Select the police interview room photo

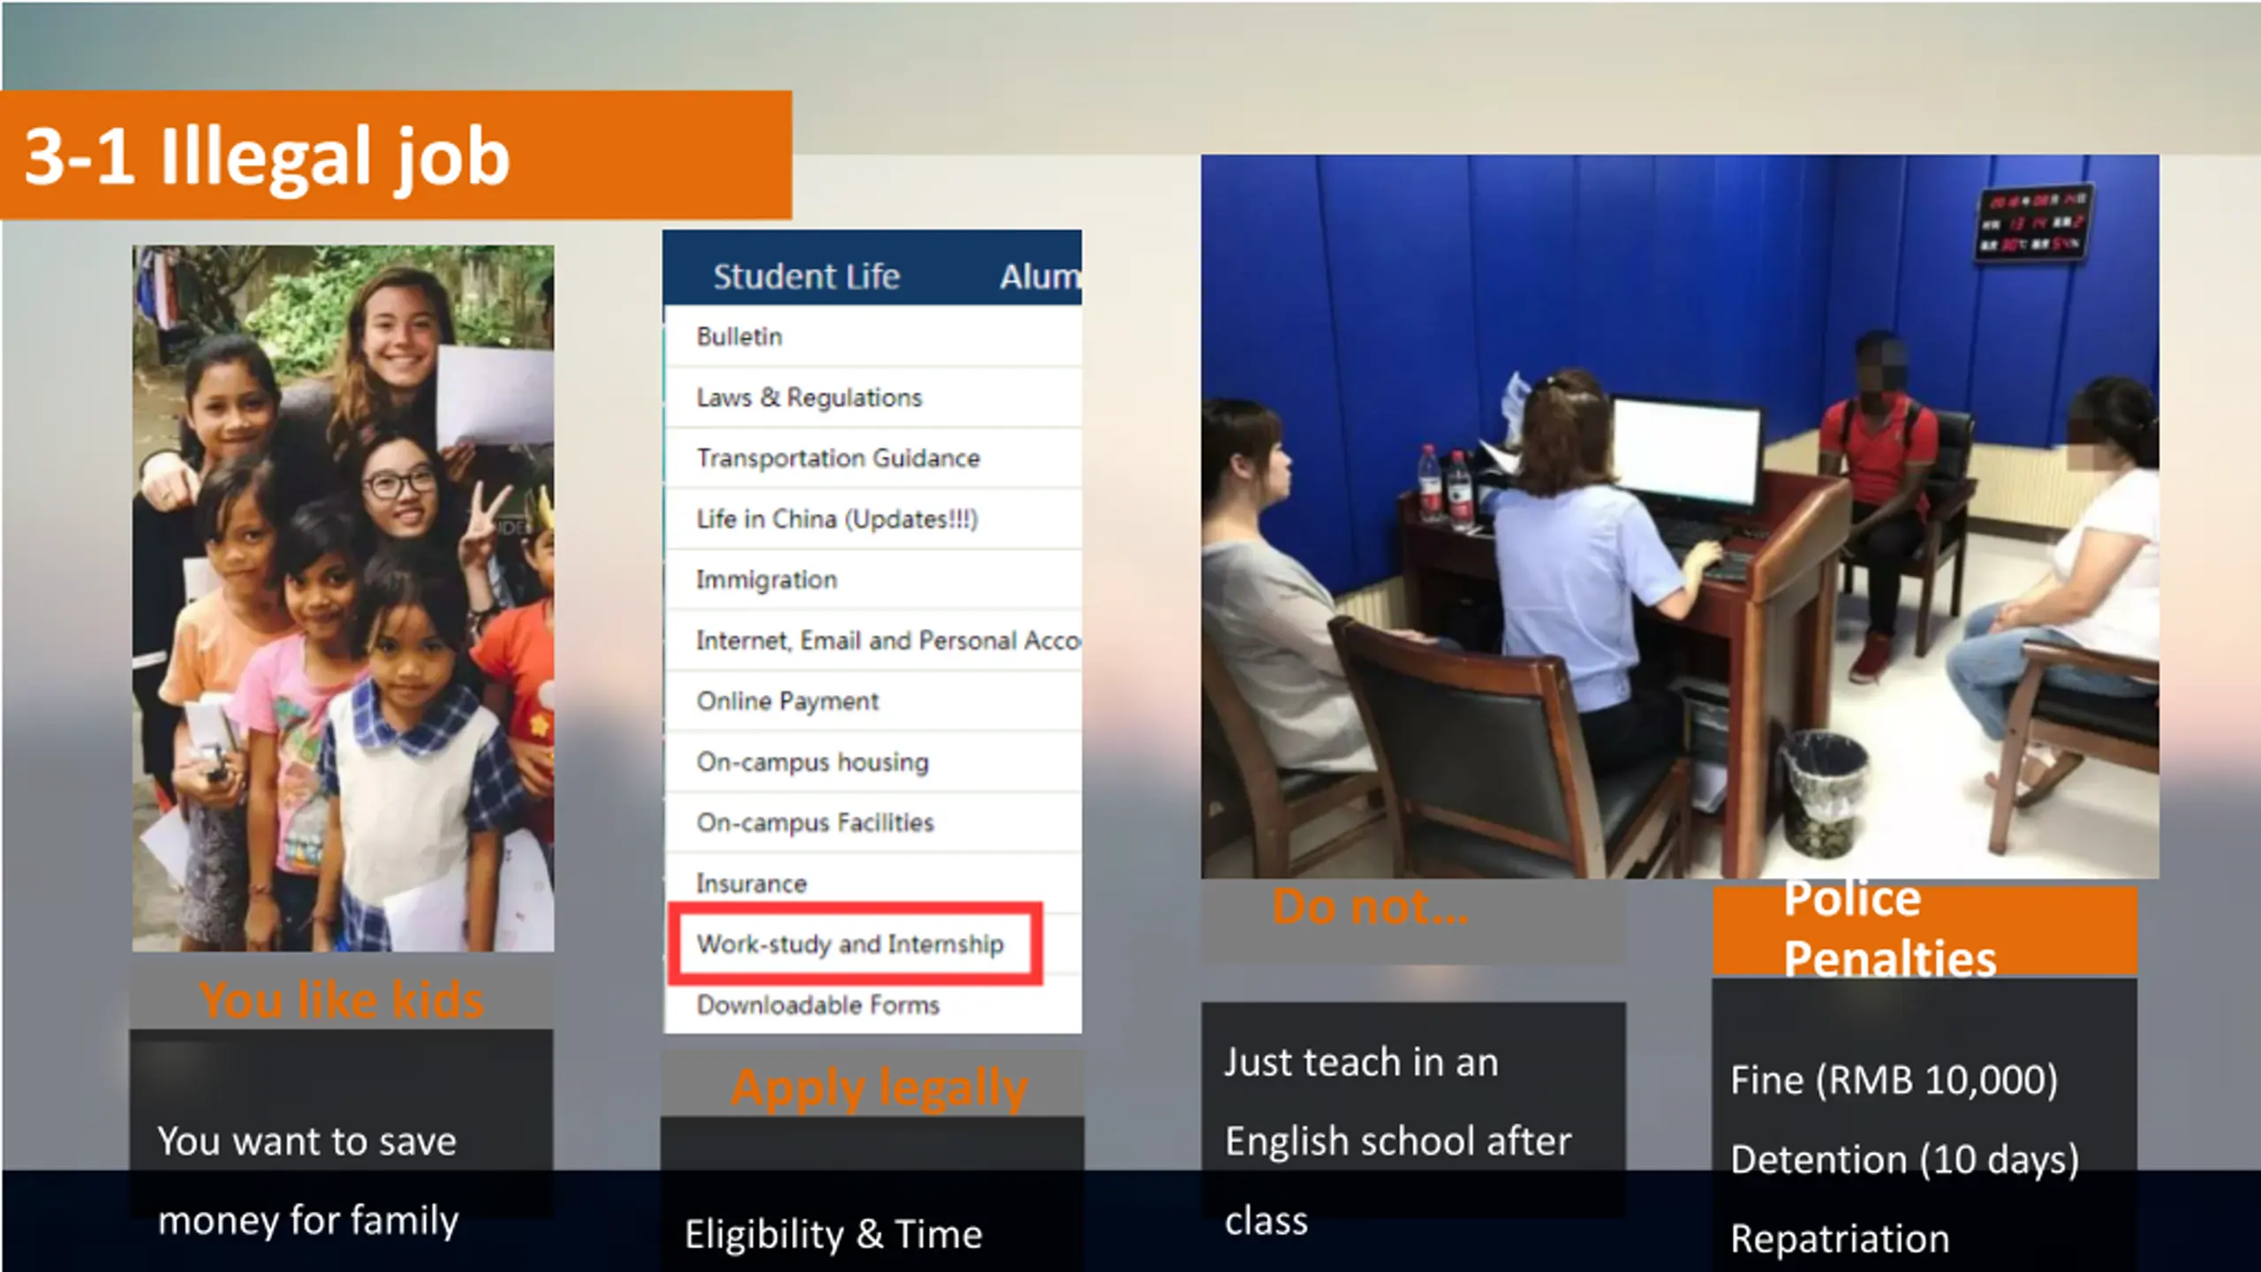1680,517
